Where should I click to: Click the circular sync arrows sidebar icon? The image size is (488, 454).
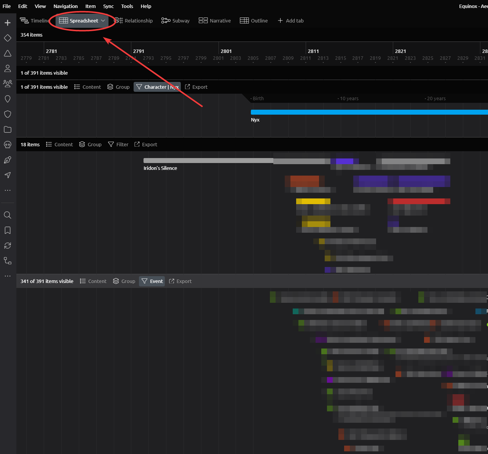(x=8, y=246)
